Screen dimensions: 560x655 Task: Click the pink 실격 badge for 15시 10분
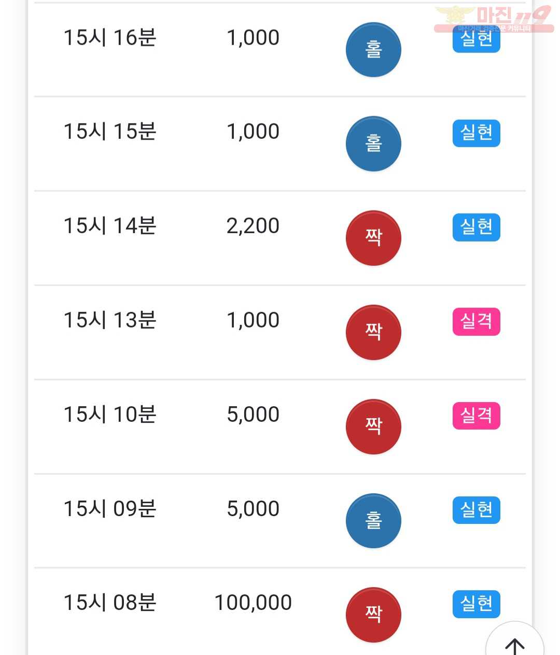[477, 416]
